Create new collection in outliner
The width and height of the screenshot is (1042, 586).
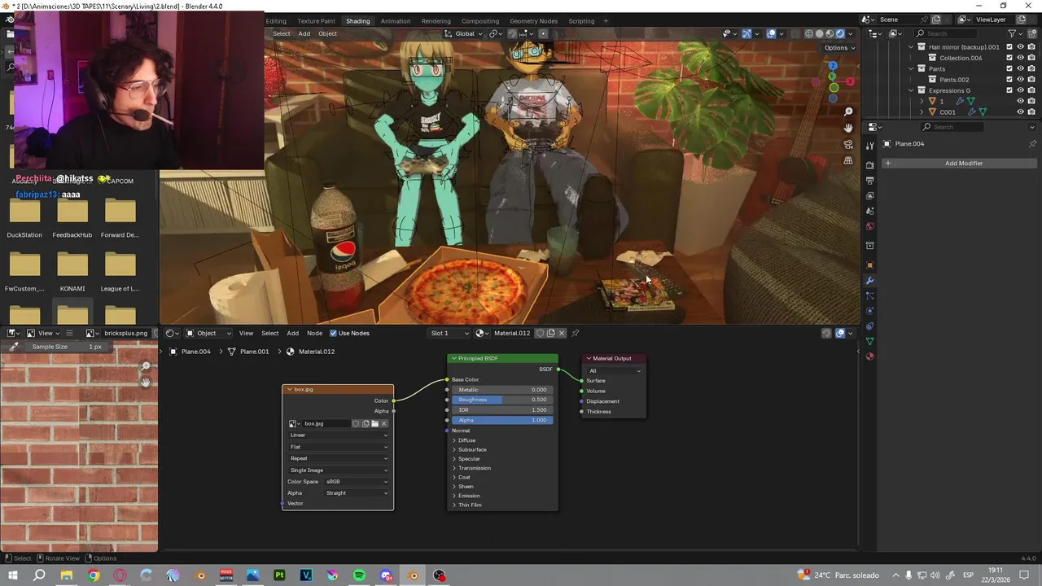[x=1033, y=33]
